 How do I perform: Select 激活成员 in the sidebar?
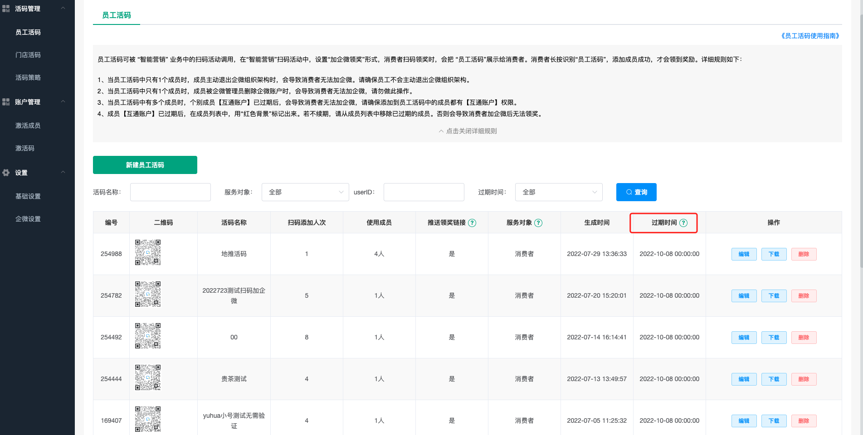point(28,126)
